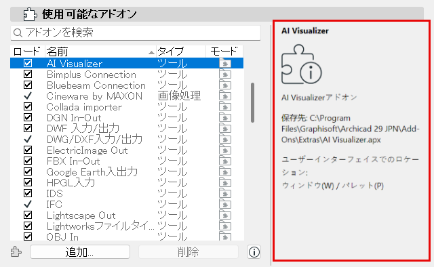Click the add-on list vertical scrollbar
This screenshot has width=434, height=267.
point(252,102)
